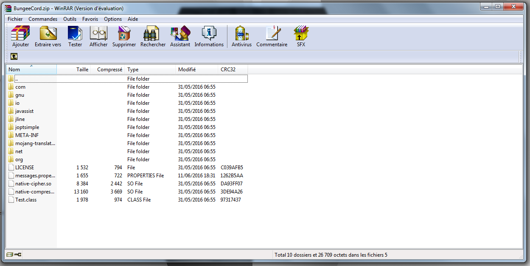Click the PROPERTIES File type cell

[146, 175]
